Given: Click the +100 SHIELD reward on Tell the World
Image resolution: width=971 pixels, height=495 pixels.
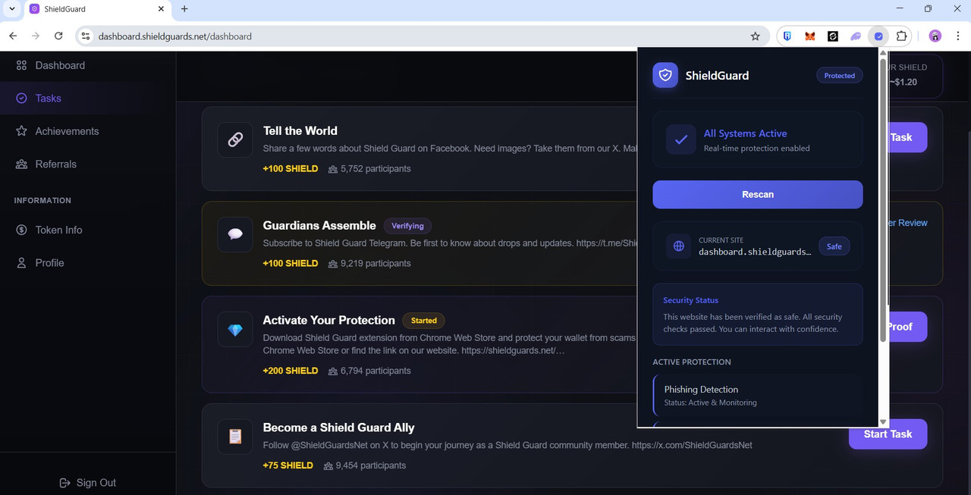Looking at the screenshot, I should [x=291, y=168].
